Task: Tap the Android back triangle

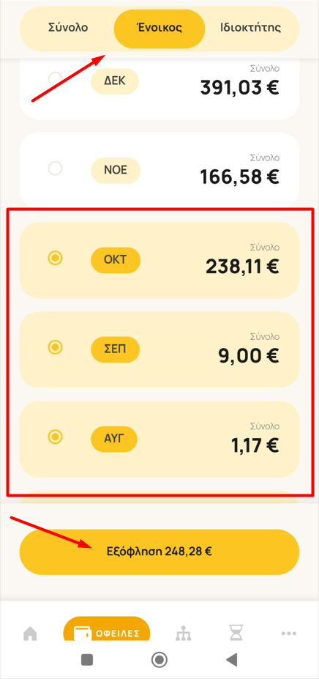Action: 231,659
